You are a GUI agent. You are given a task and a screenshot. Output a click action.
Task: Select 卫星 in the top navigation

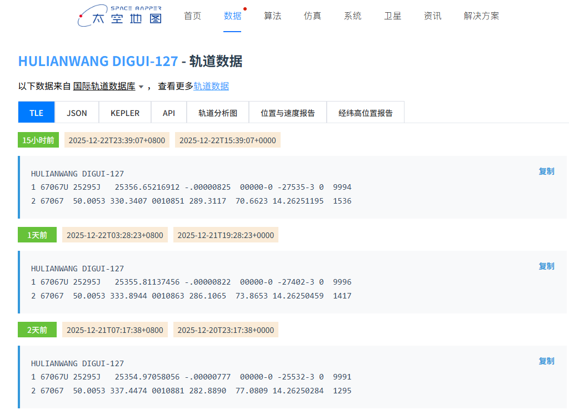(392, 16)
